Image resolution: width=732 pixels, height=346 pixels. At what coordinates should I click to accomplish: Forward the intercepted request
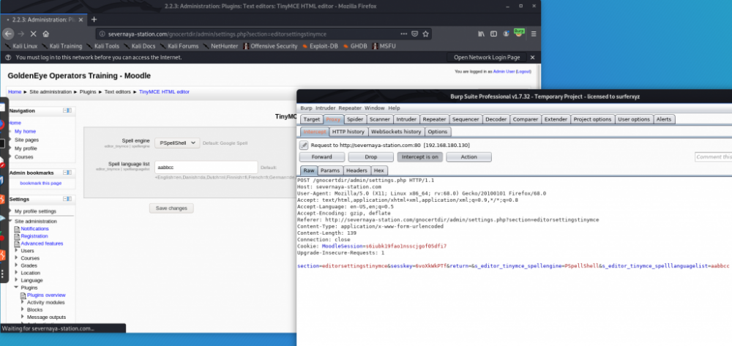pos(321,157)
